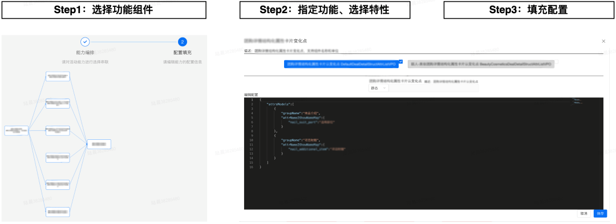Click the nail_additional_item code line
Viewport: 616px width, 224px height.
point(317,149)
